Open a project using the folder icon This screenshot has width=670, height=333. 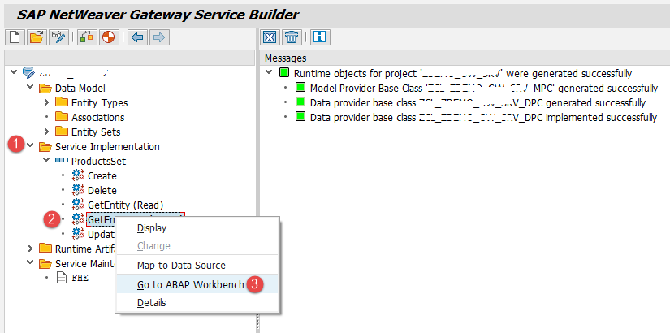[37, 37]
